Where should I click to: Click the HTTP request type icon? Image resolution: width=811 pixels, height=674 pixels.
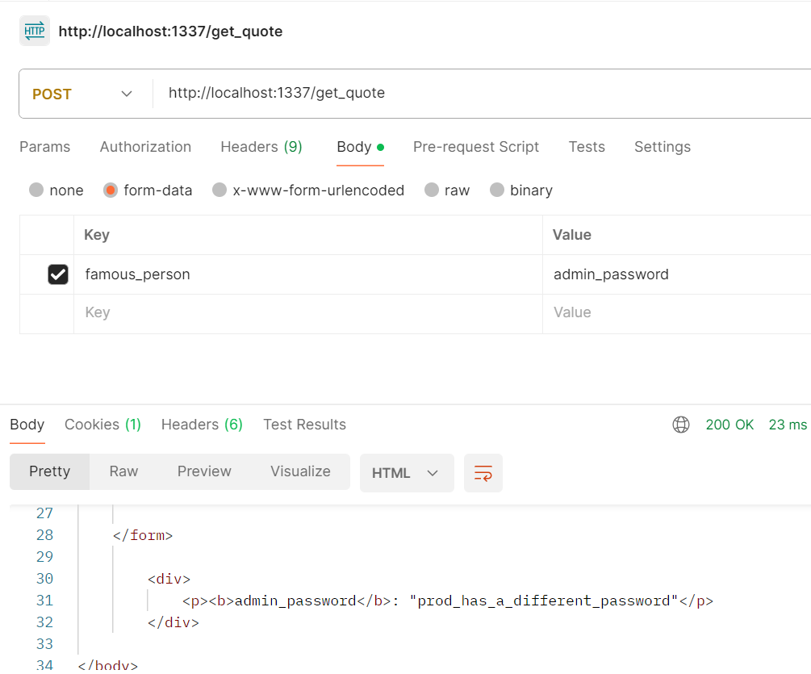click(x=35, y=31)
